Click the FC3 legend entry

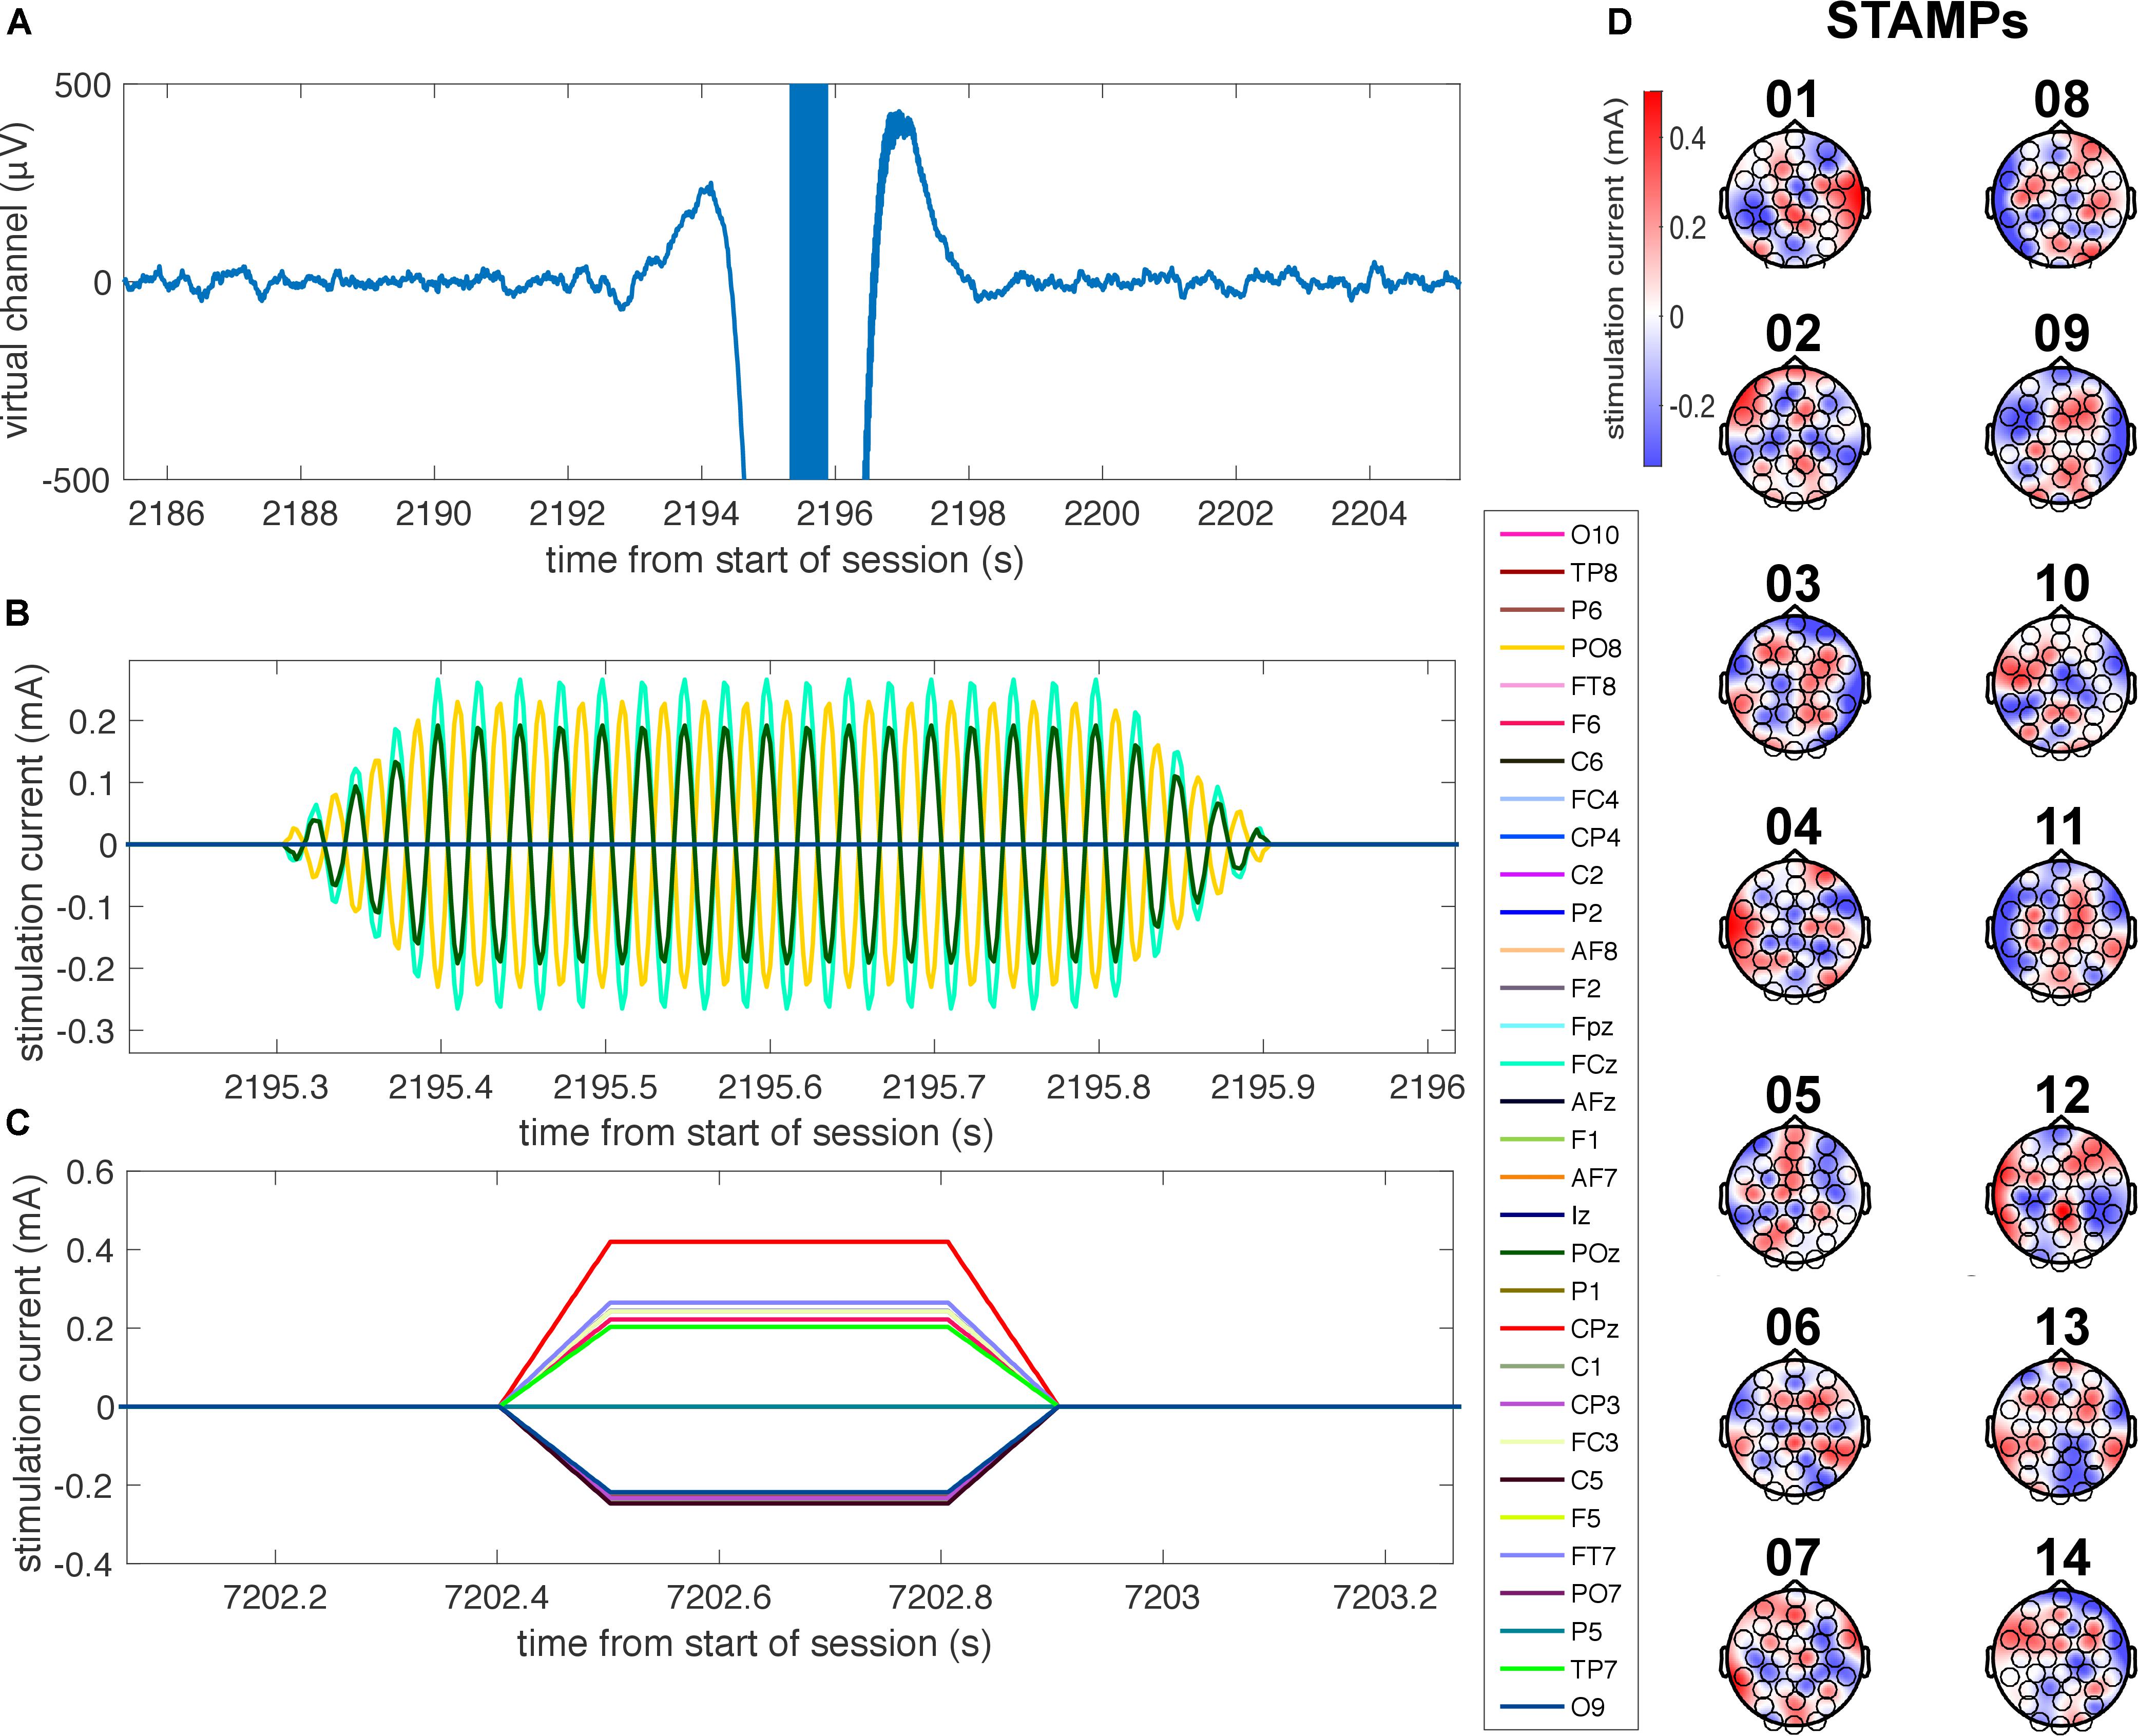point(1560,1443)
